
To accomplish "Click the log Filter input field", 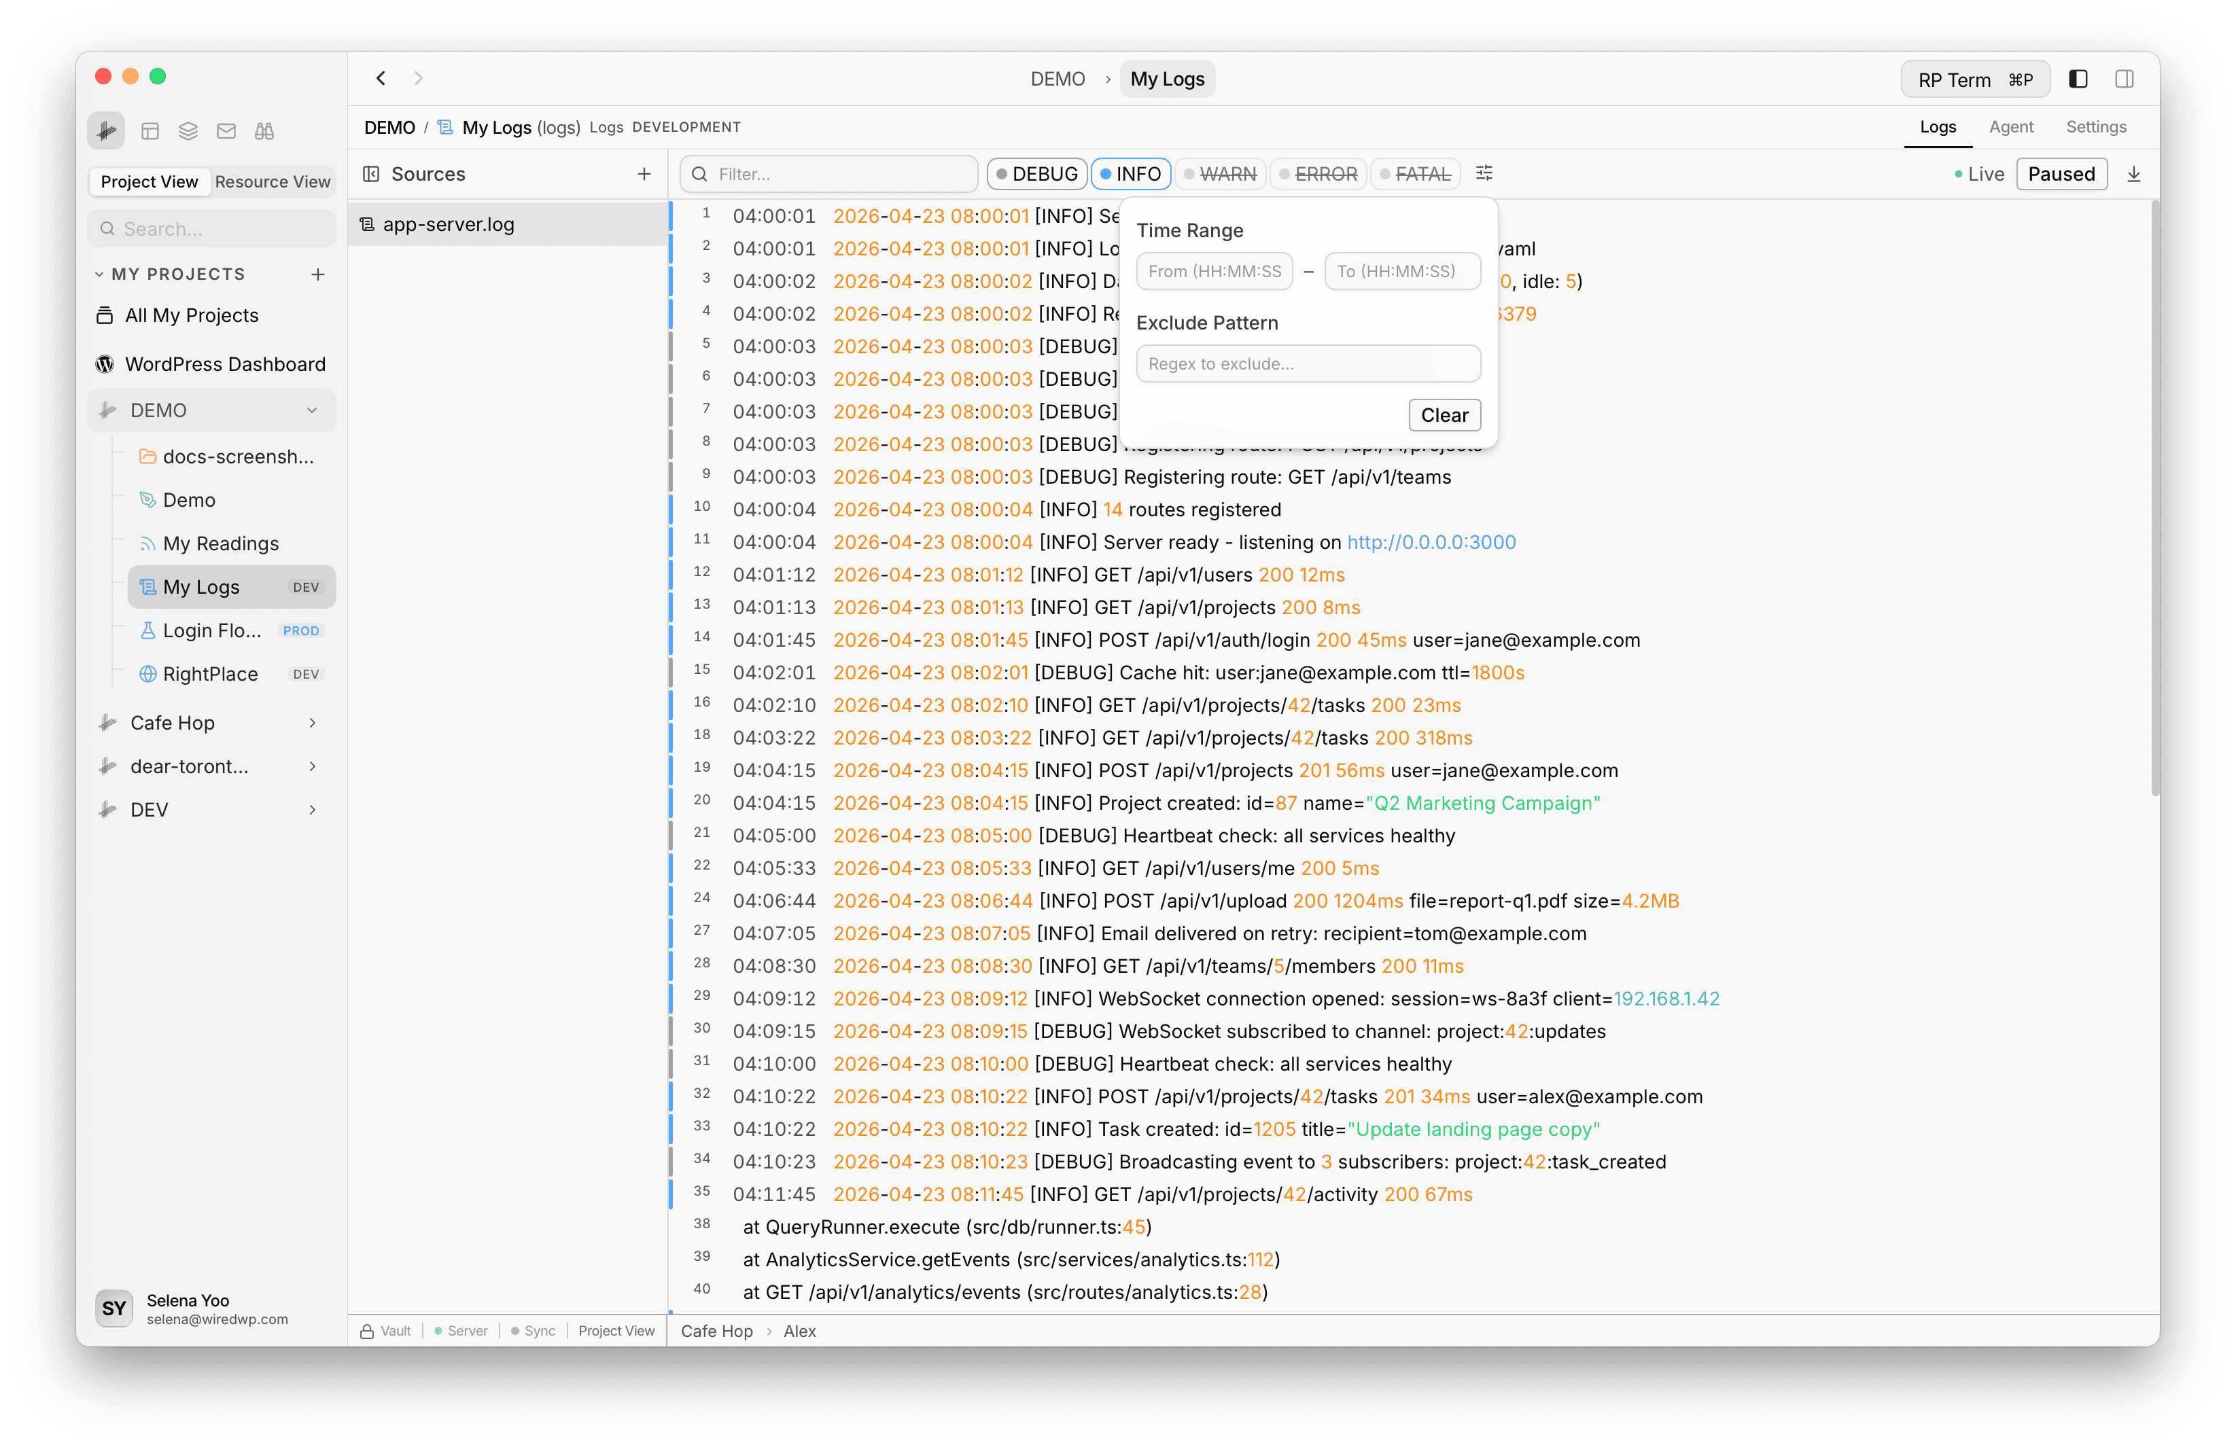I will point(830,174).
